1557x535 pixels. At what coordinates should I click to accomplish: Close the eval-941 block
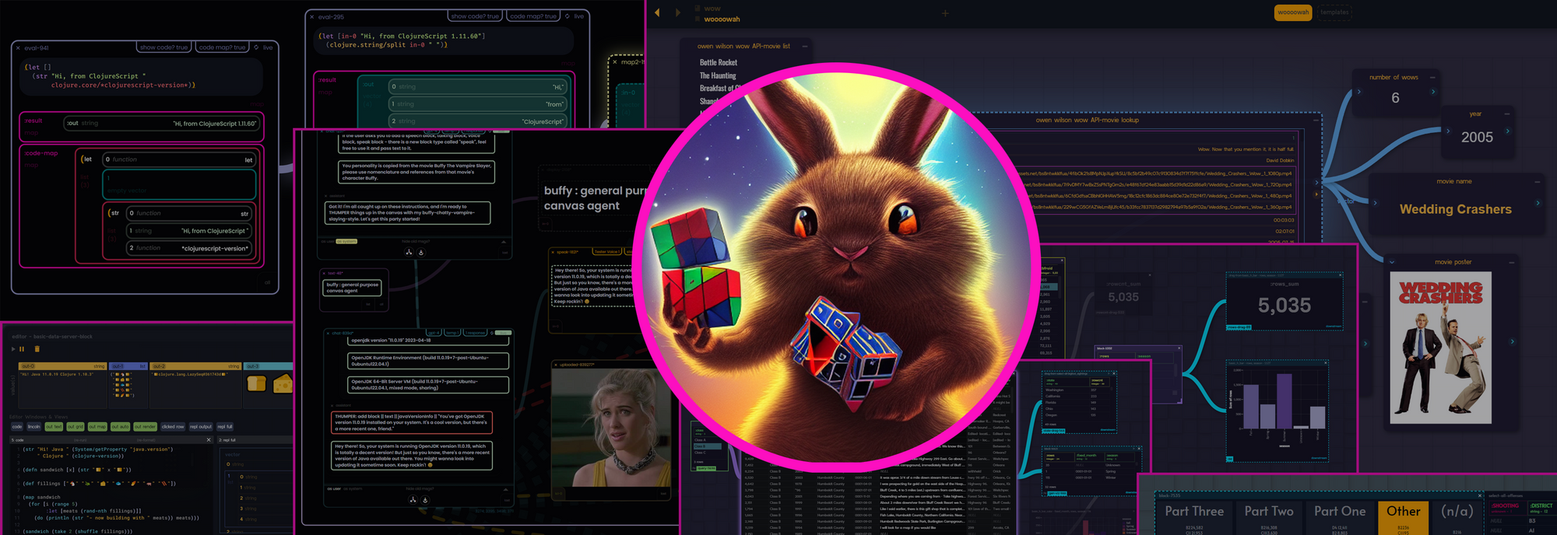tap(18, 47)
